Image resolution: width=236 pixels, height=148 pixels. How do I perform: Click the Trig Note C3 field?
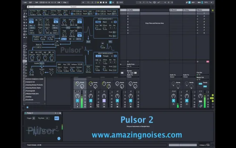[x=47, y=118]
